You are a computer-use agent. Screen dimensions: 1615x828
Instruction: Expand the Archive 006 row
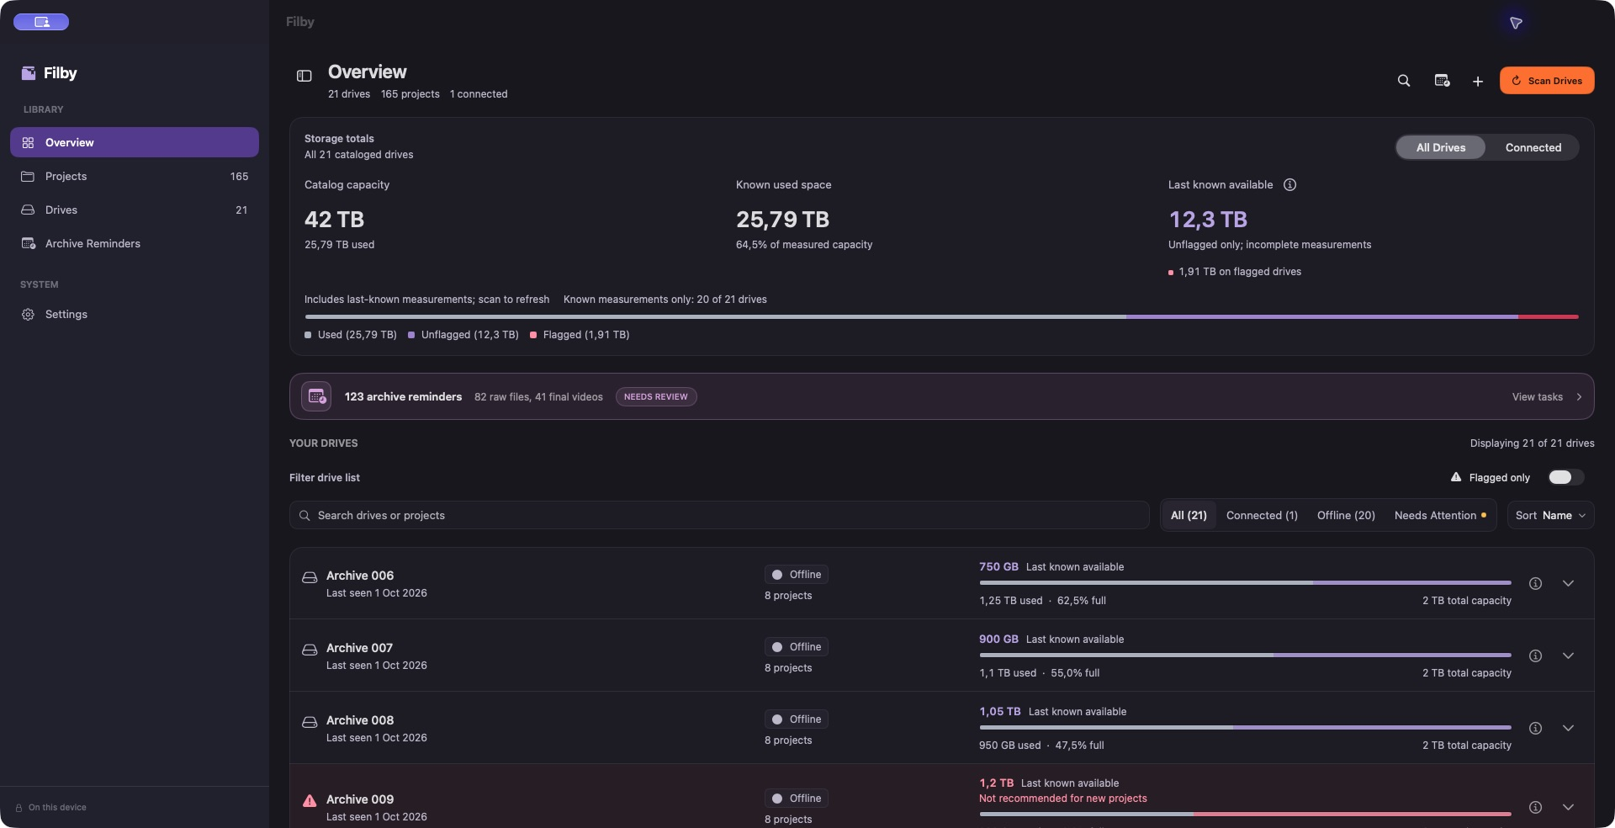tap(1568, 583)
